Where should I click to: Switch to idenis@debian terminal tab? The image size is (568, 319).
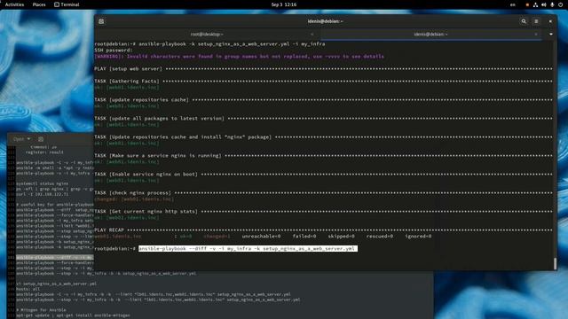coord(430,35)
